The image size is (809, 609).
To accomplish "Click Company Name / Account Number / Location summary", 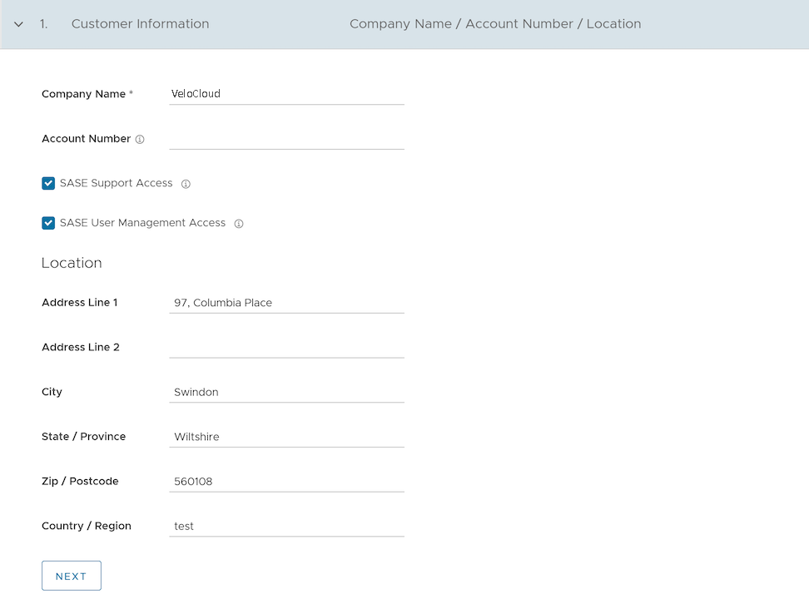I will [495, 24].
